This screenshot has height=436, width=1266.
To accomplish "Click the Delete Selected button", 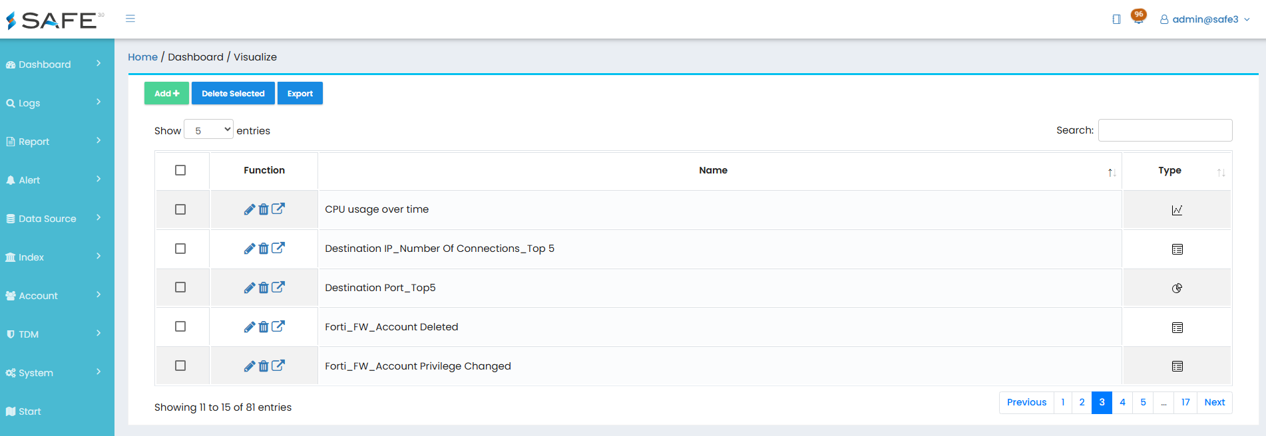I will 233,93.
